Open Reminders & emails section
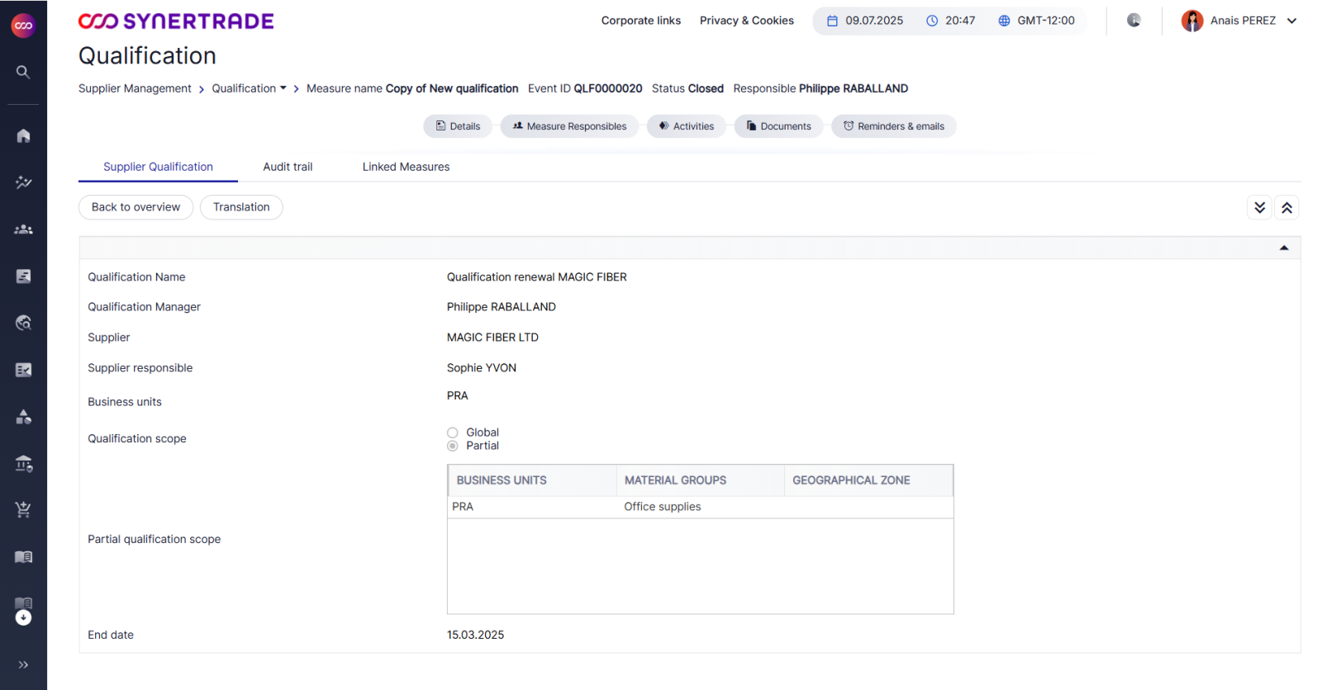The image size is (1322, 690). [x=893, y=126]
